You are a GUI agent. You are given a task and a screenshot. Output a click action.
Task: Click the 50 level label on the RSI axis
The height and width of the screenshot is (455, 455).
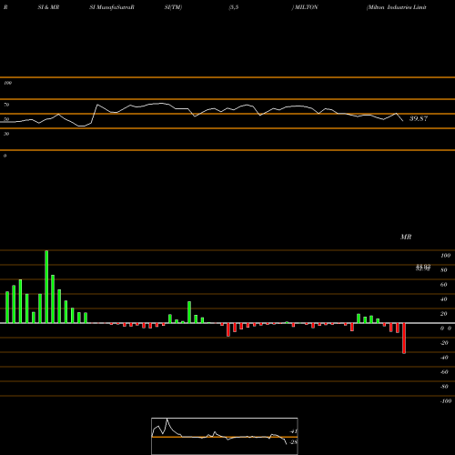click(x=6, y=119)
